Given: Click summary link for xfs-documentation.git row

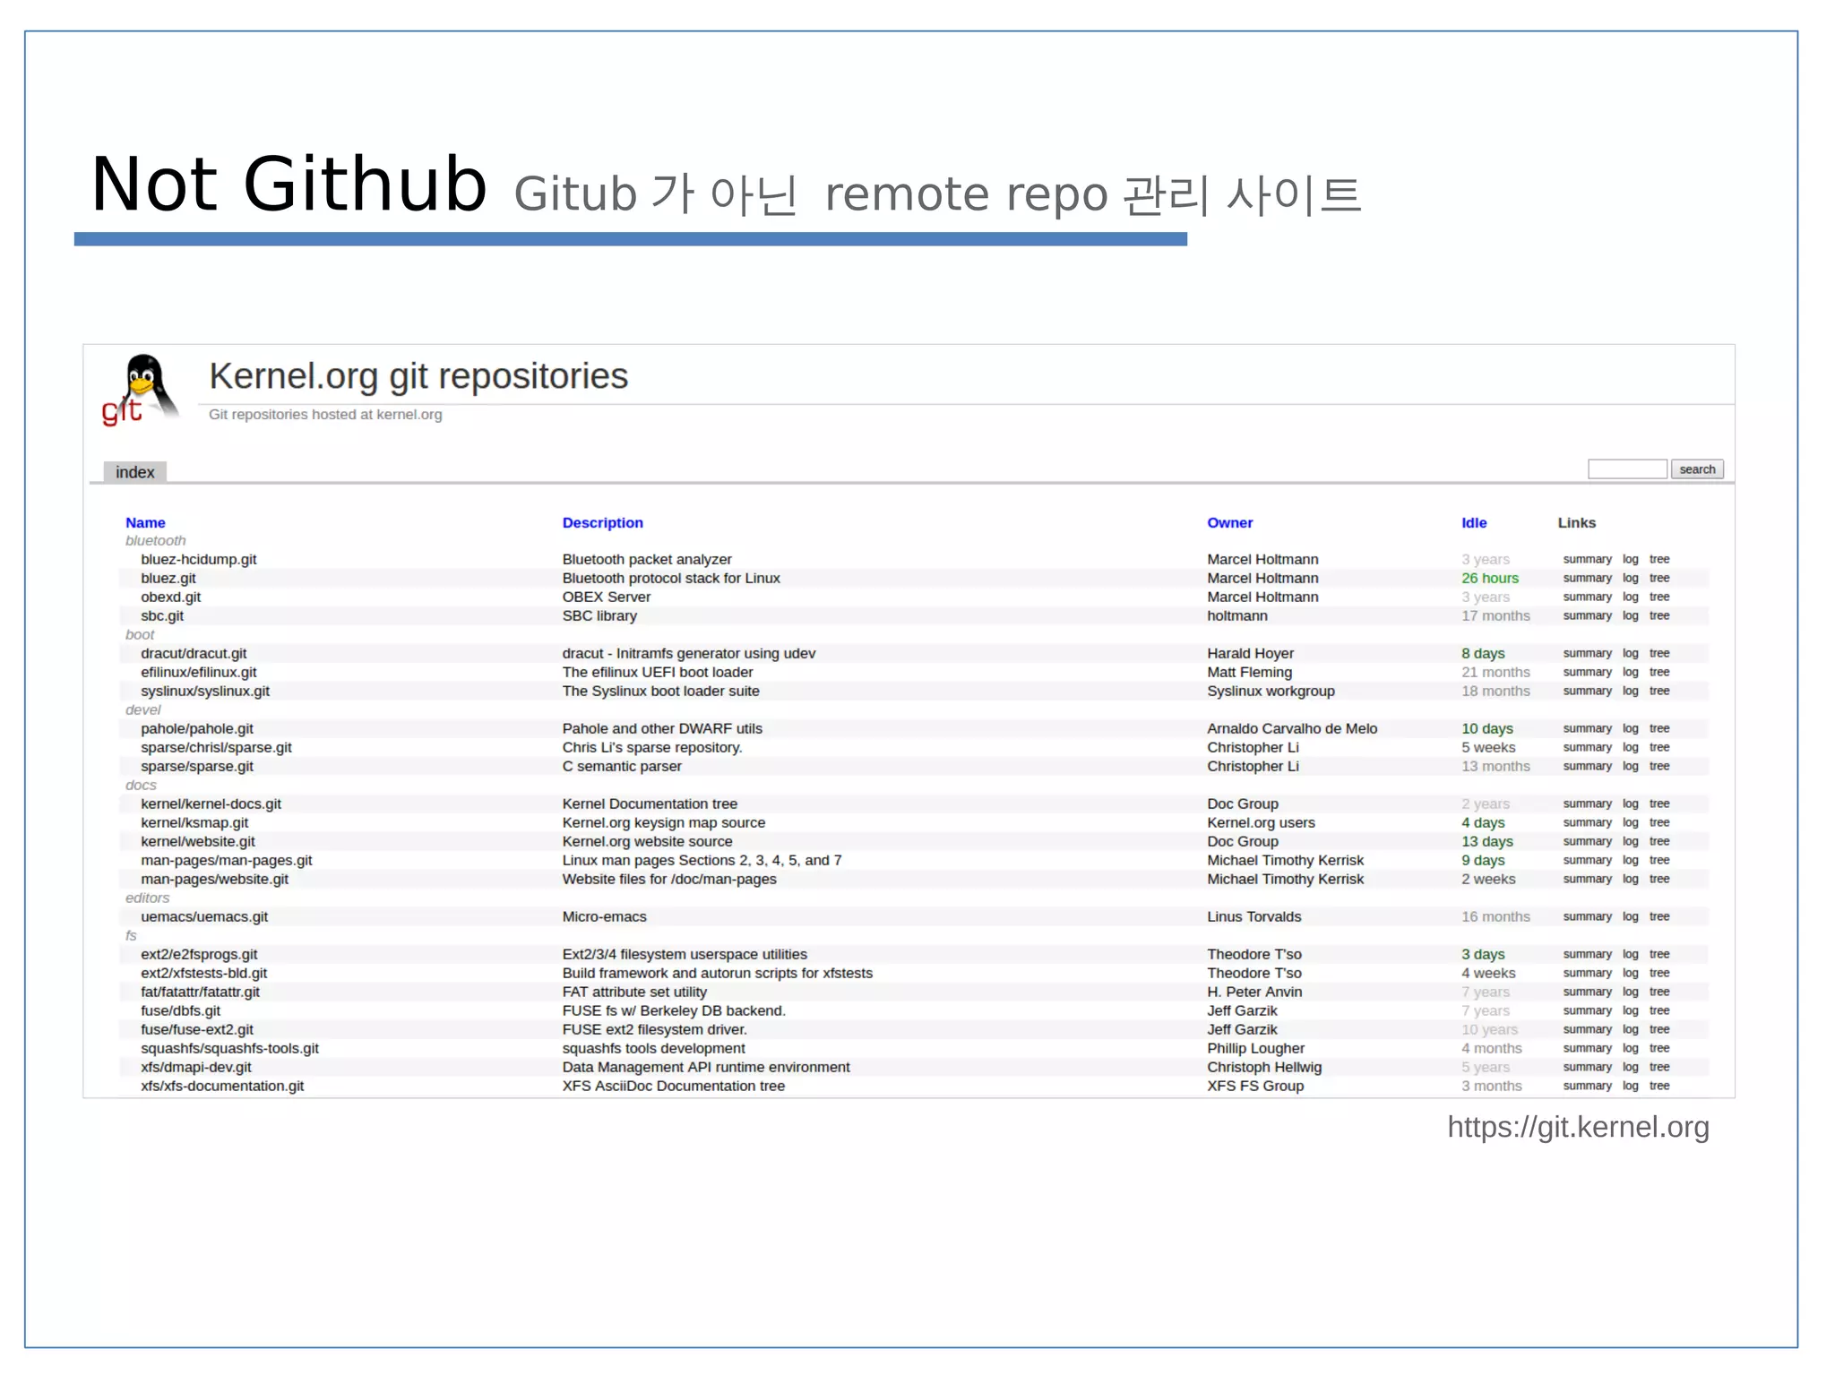Looking at the screenshot, I should [1587, 1087].
